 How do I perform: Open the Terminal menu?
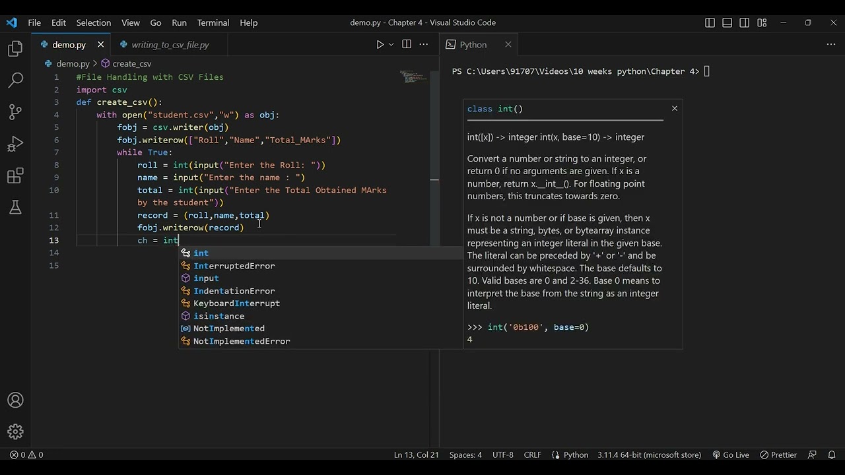tap(213, 22)
